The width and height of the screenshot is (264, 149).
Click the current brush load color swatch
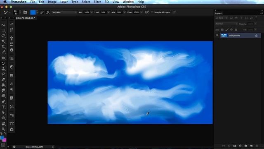[x=33, y=12]
